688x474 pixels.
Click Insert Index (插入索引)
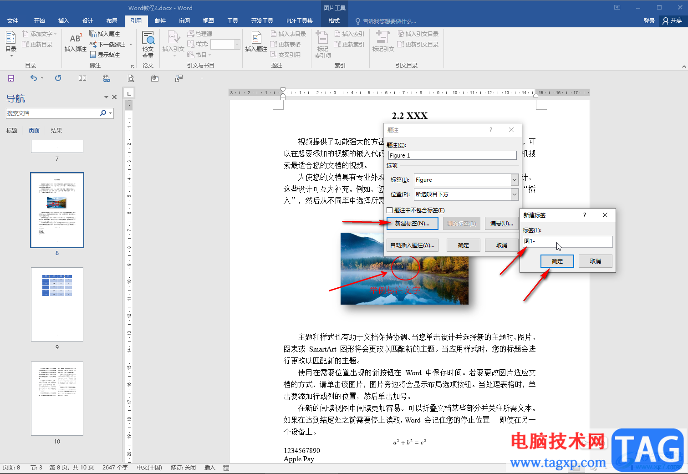click(349, 34)
